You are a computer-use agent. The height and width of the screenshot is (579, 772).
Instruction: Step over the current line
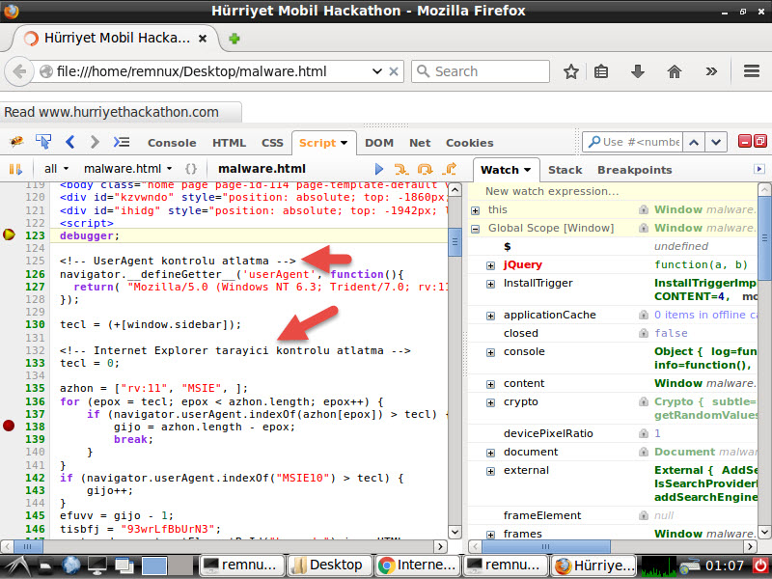(x=425, y=169)
